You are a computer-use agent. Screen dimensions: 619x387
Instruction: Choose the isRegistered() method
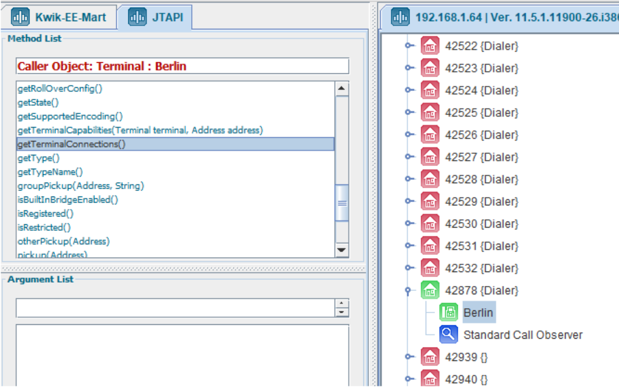tap(46, 214)
